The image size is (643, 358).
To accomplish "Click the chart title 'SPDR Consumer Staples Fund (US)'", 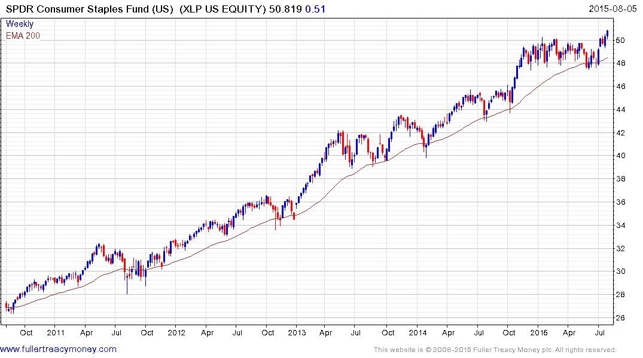I will coord(89,9).
